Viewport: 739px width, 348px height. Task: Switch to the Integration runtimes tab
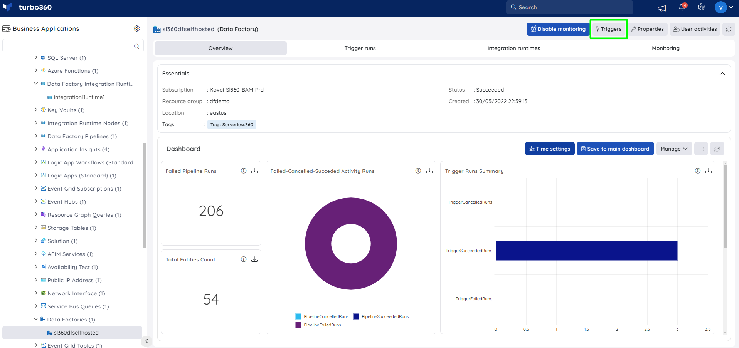point(513,48)
